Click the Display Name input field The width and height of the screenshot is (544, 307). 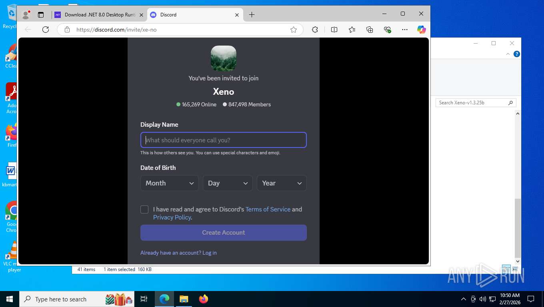(x=224, y=140)
